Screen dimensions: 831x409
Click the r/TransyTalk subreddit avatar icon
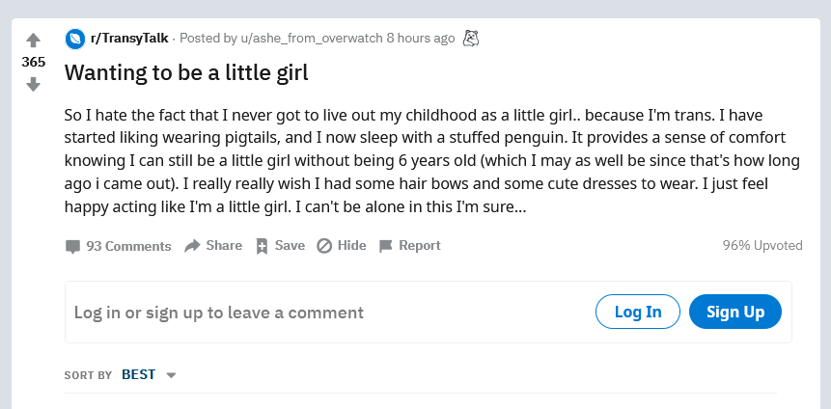pos(75,39)
